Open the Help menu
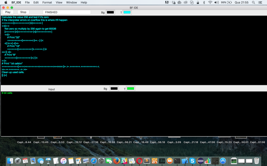This screenshot has width=267, height=166. click(x=84, y=3)
